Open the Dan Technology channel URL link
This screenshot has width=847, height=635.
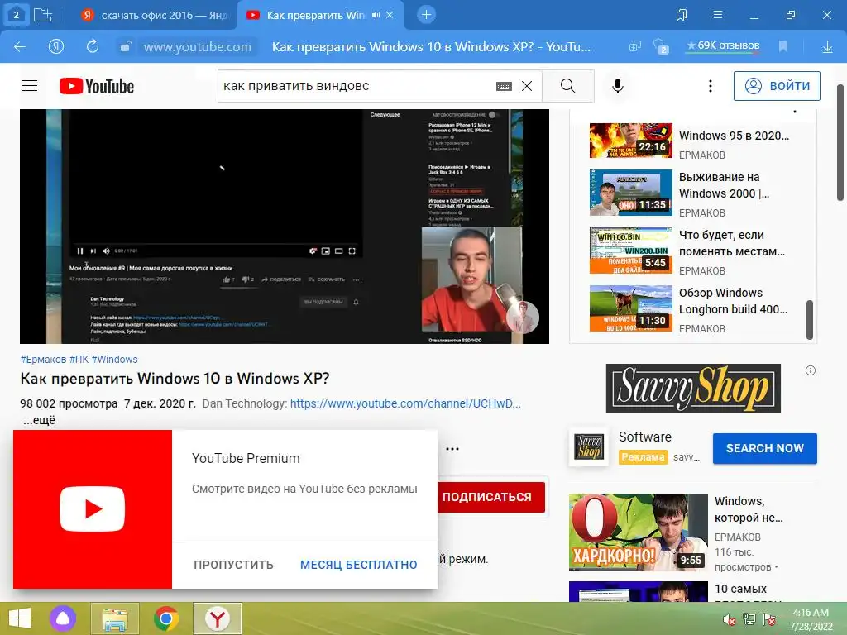[x=405, y=403]
